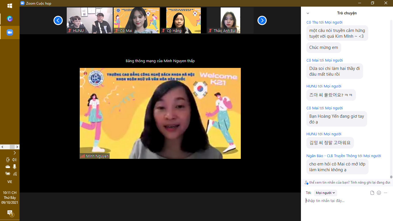Click the Zoom icon in the taskbar
Screen dimensions: 393x221
[x=10, y=33]
